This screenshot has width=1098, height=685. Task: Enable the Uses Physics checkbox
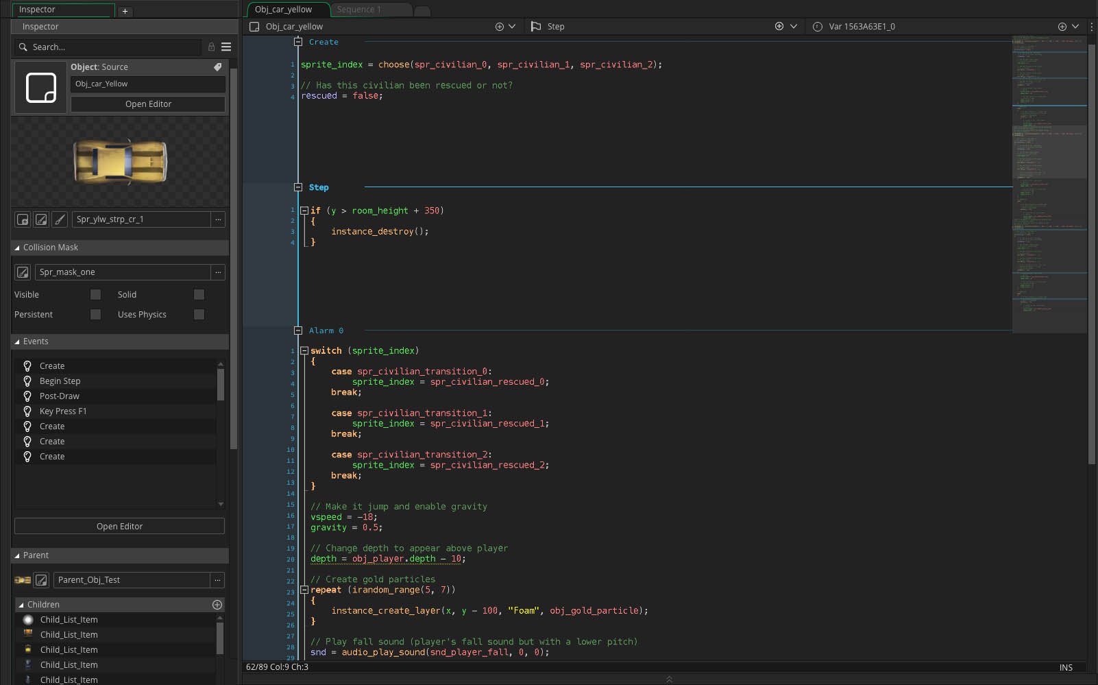pos(199,314)
